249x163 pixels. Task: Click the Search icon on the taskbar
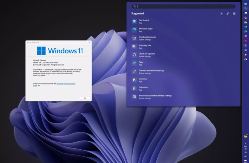click(x=246, y=8)
